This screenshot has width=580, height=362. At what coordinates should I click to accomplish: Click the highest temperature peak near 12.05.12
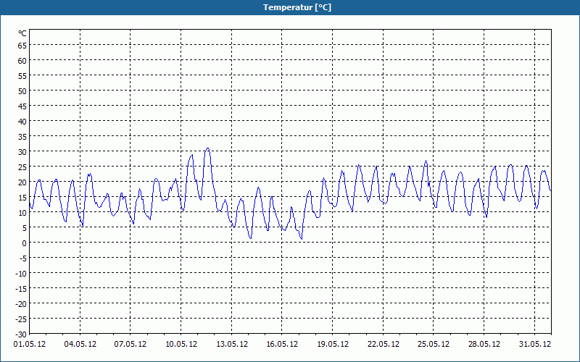(x=207, y=148)
